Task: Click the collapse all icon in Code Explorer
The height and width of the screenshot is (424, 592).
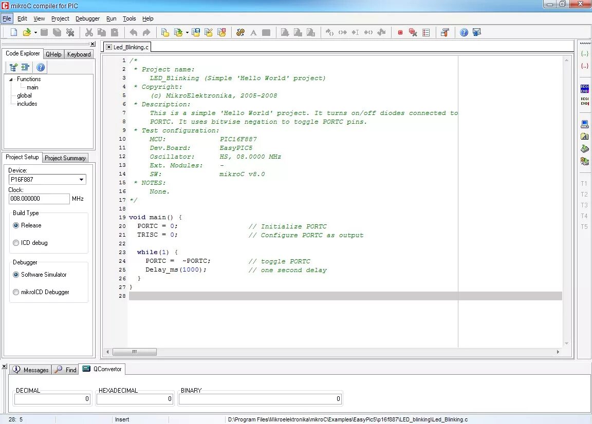Action: click(x=25, y=67)
